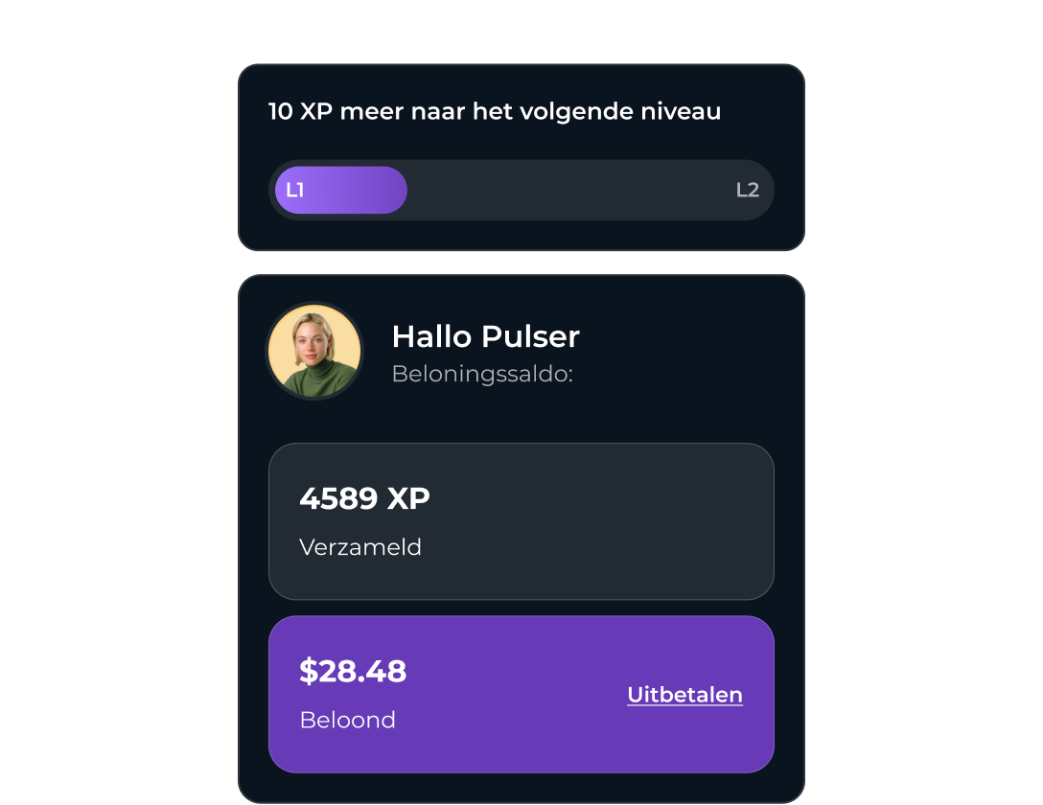Viewport: 1043px width, 805px height.
Task: Click the L2 level label
Action: click(x=748, y=190)
